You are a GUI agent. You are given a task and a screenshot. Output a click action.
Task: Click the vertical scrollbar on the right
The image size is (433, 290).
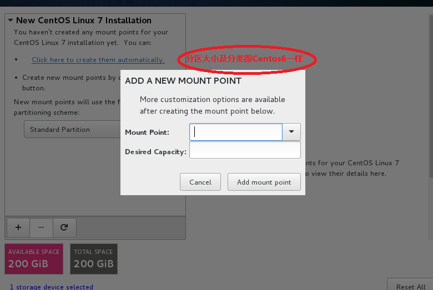point(431,96)
